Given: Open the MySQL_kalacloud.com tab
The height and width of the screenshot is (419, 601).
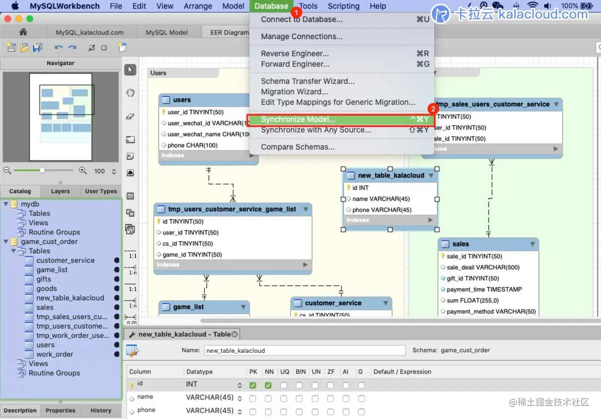Looking at the screenshot, I should (90, 32).
